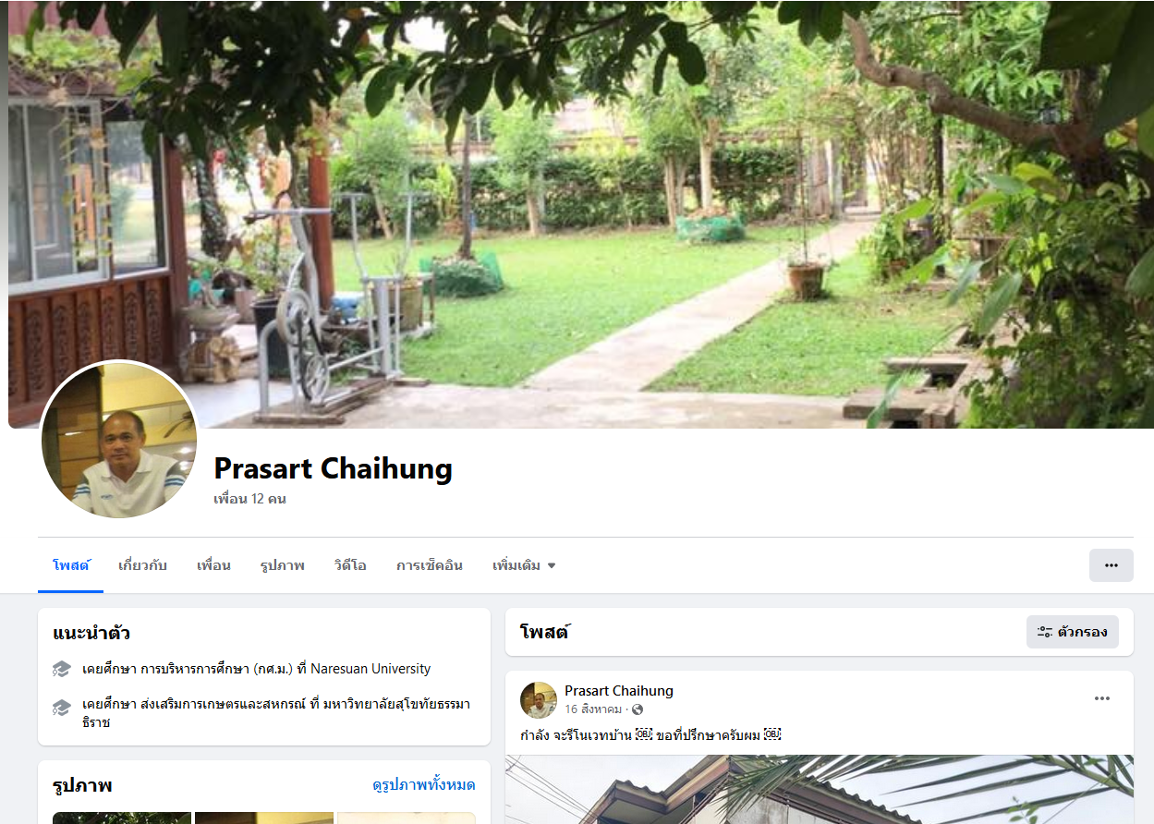Click the graduation cap icon beside ส่งเสริมการเกษตรและสหกรณ์
The width and height of the screenshot is (1154, 824).
click(62, 708)
